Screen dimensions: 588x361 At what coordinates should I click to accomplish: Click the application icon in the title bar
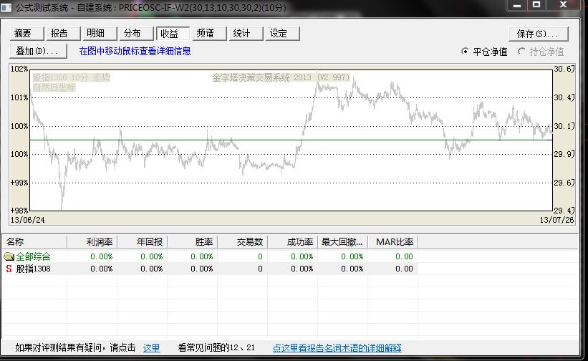[x=7, y=6]
